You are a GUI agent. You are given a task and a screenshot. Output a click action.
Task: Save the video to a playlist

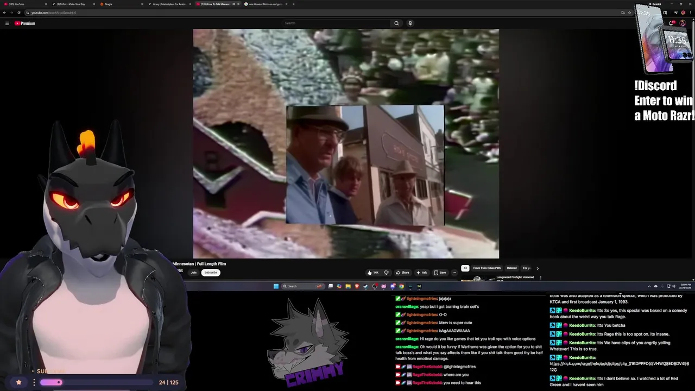pyautogui.click(x=440, y=273)
